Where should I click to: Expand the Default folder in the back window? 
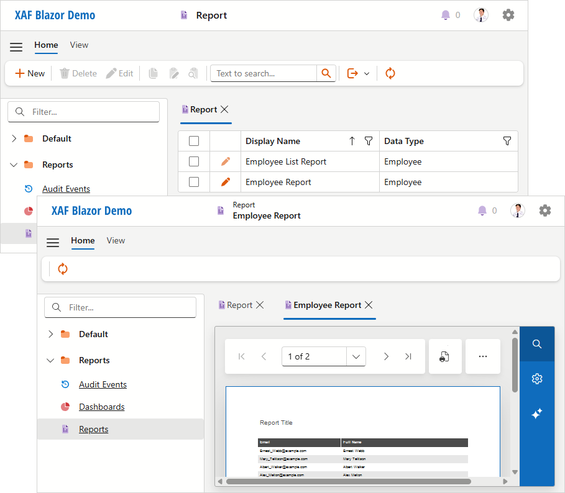tap(14, 138)
